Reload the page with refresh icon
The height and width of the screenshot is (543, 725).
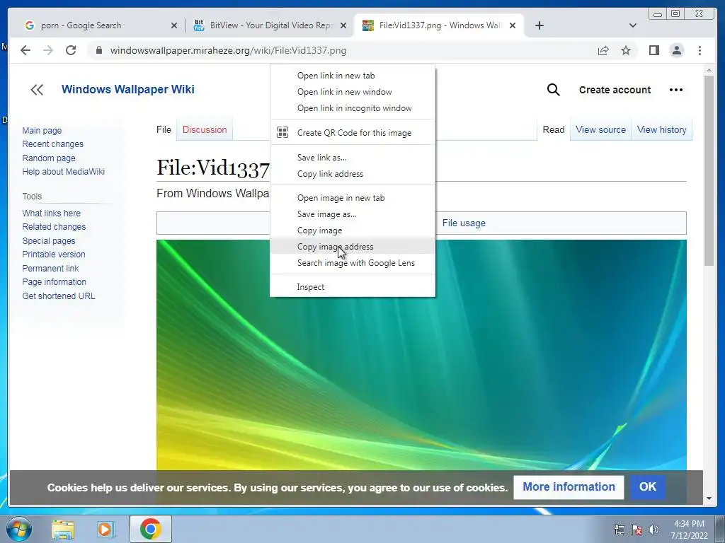[x=71, y=50]
